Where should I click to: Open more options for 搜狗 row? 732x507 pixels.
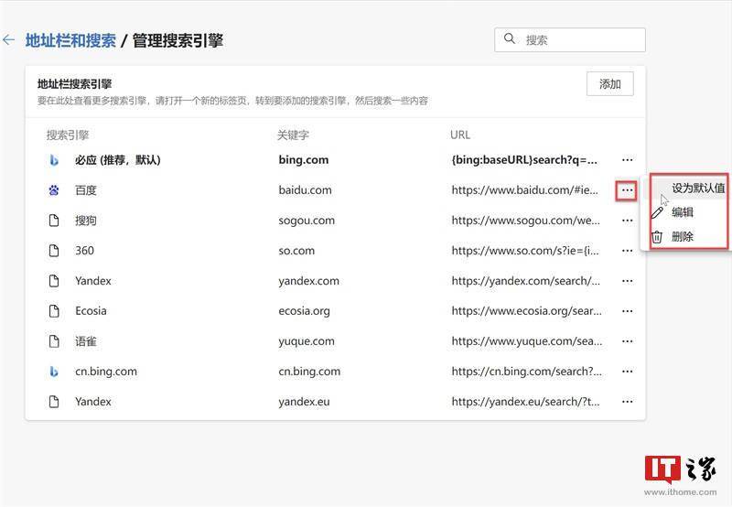(627, 221)
